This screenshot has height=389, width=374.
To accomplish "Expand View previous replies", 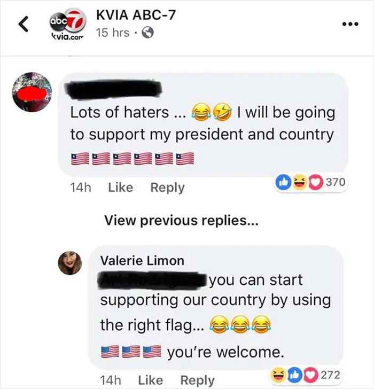I will pos(181,220).
